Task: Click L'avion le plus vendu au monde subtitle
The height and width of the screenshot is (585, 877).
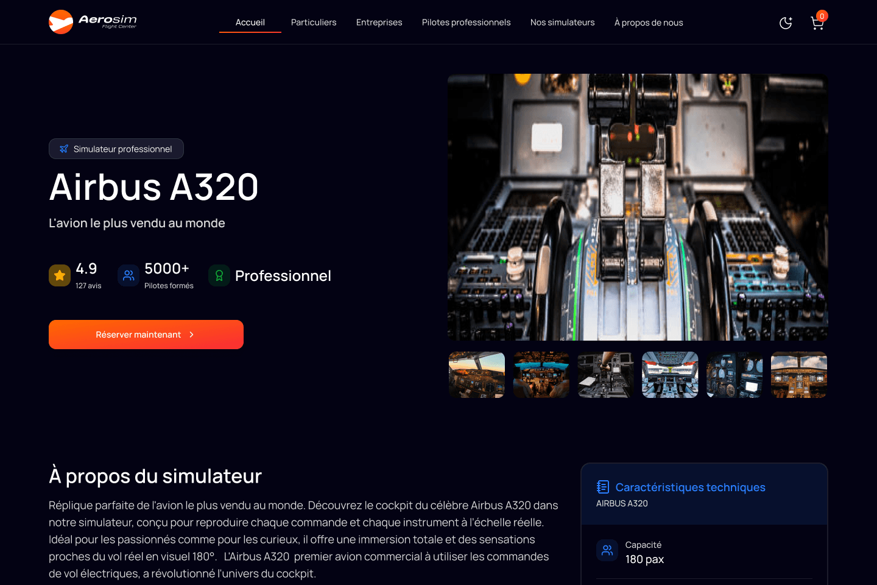Action: (x=137, y=223)
